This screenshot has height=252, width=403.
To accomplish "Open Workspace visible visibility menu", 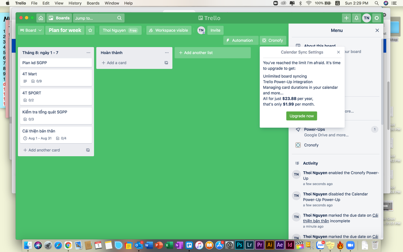I will 169,30.
